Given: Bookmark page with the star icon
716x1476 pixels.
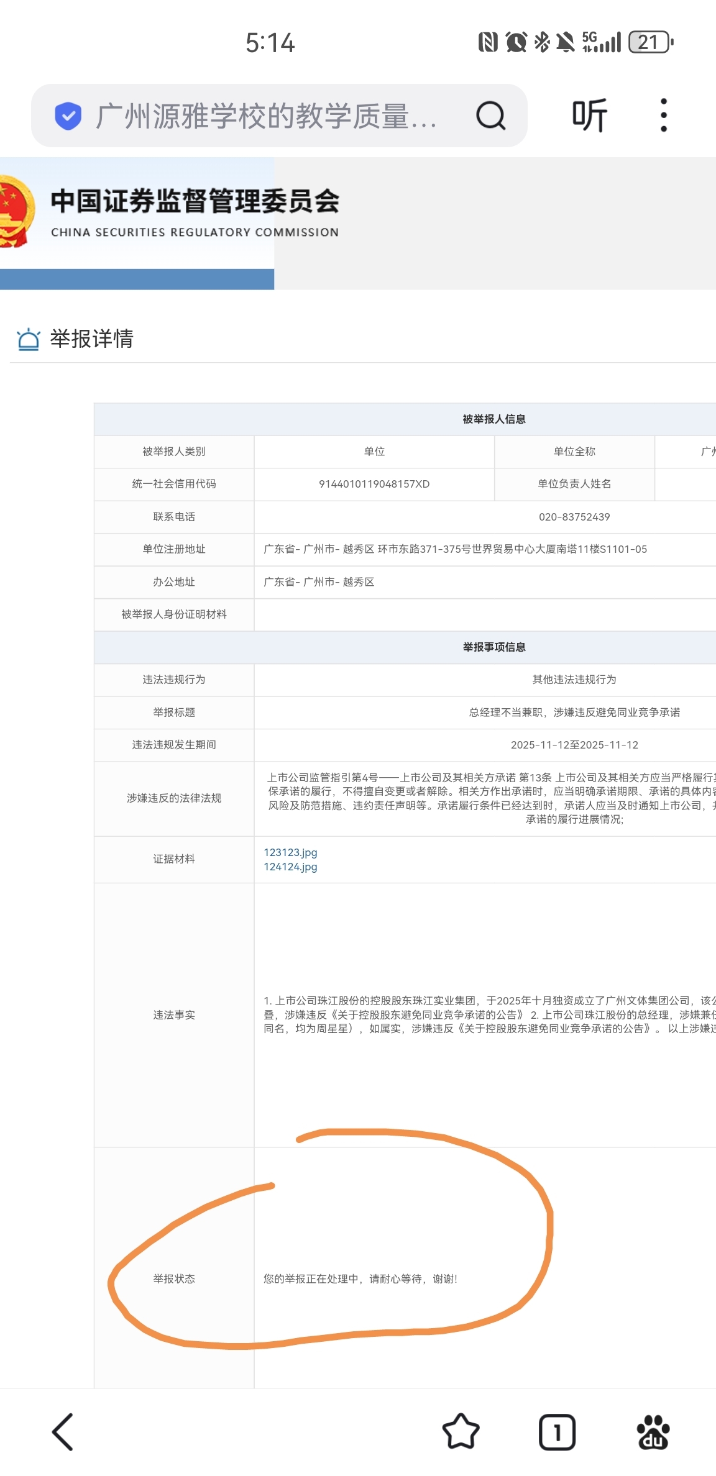Looking at the screenshot, I should click(x=461, y=1432).
